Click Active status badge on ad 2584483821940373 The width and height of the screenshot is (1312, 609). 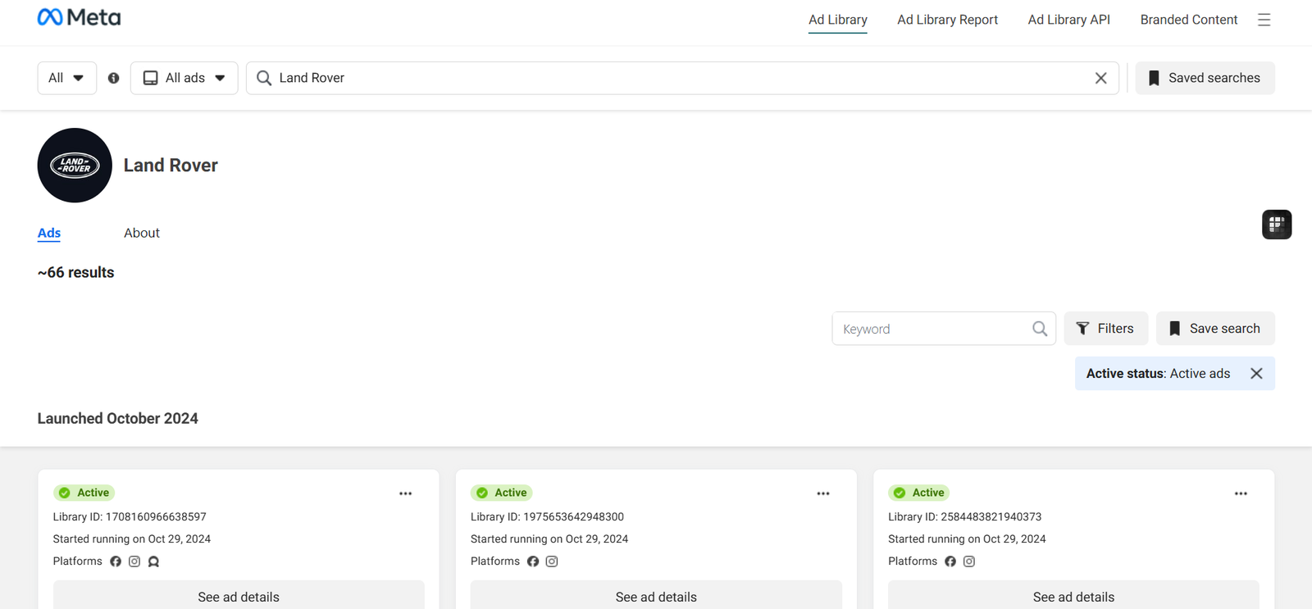919,493
